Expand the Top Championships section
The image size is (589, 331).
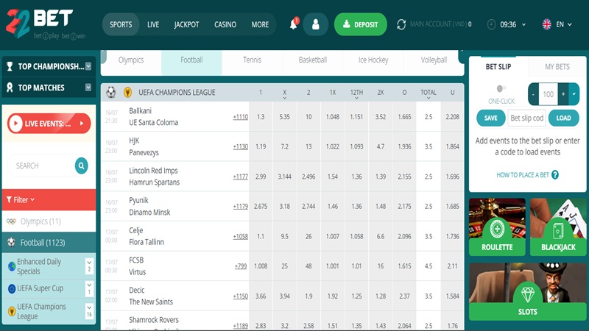pos(88,66)
